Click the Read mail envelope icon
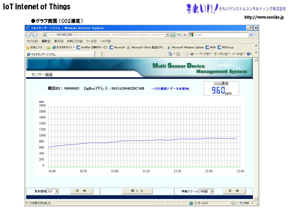 coord(186,54)
